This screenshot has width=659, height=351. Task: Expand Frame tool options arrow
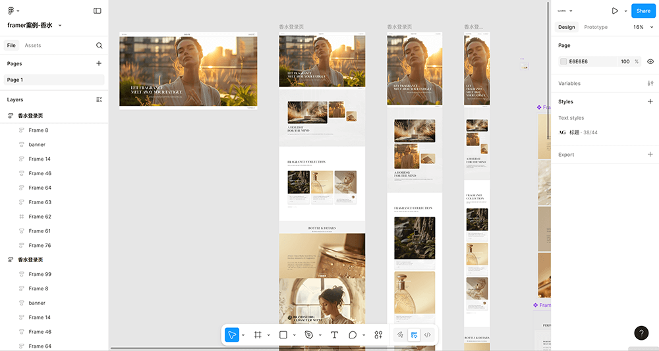269,335
